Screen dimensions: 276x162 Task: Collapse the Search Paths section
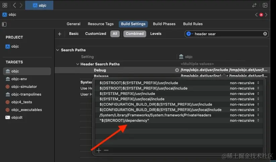click(x=58, y=50)
